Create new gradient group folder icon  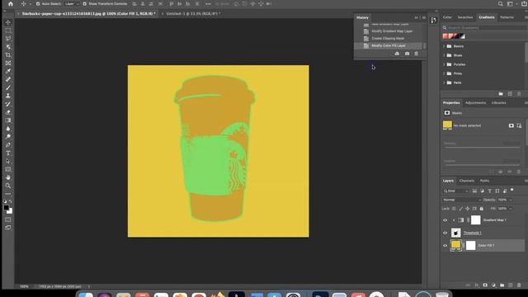click(x=501, y=93)
